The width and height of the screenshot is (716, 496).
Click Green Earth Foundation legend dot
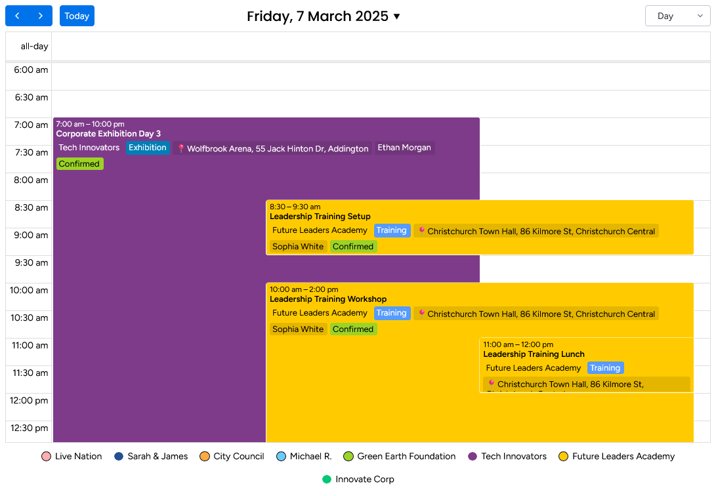(x=348, y=456)
